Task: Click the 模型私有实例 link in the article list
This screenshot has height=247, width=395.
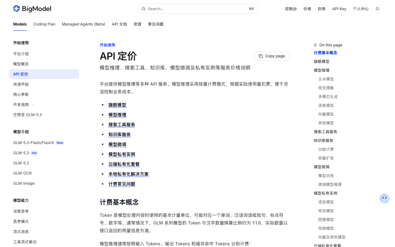Action: pyautogui.click(x=122, y=154)
